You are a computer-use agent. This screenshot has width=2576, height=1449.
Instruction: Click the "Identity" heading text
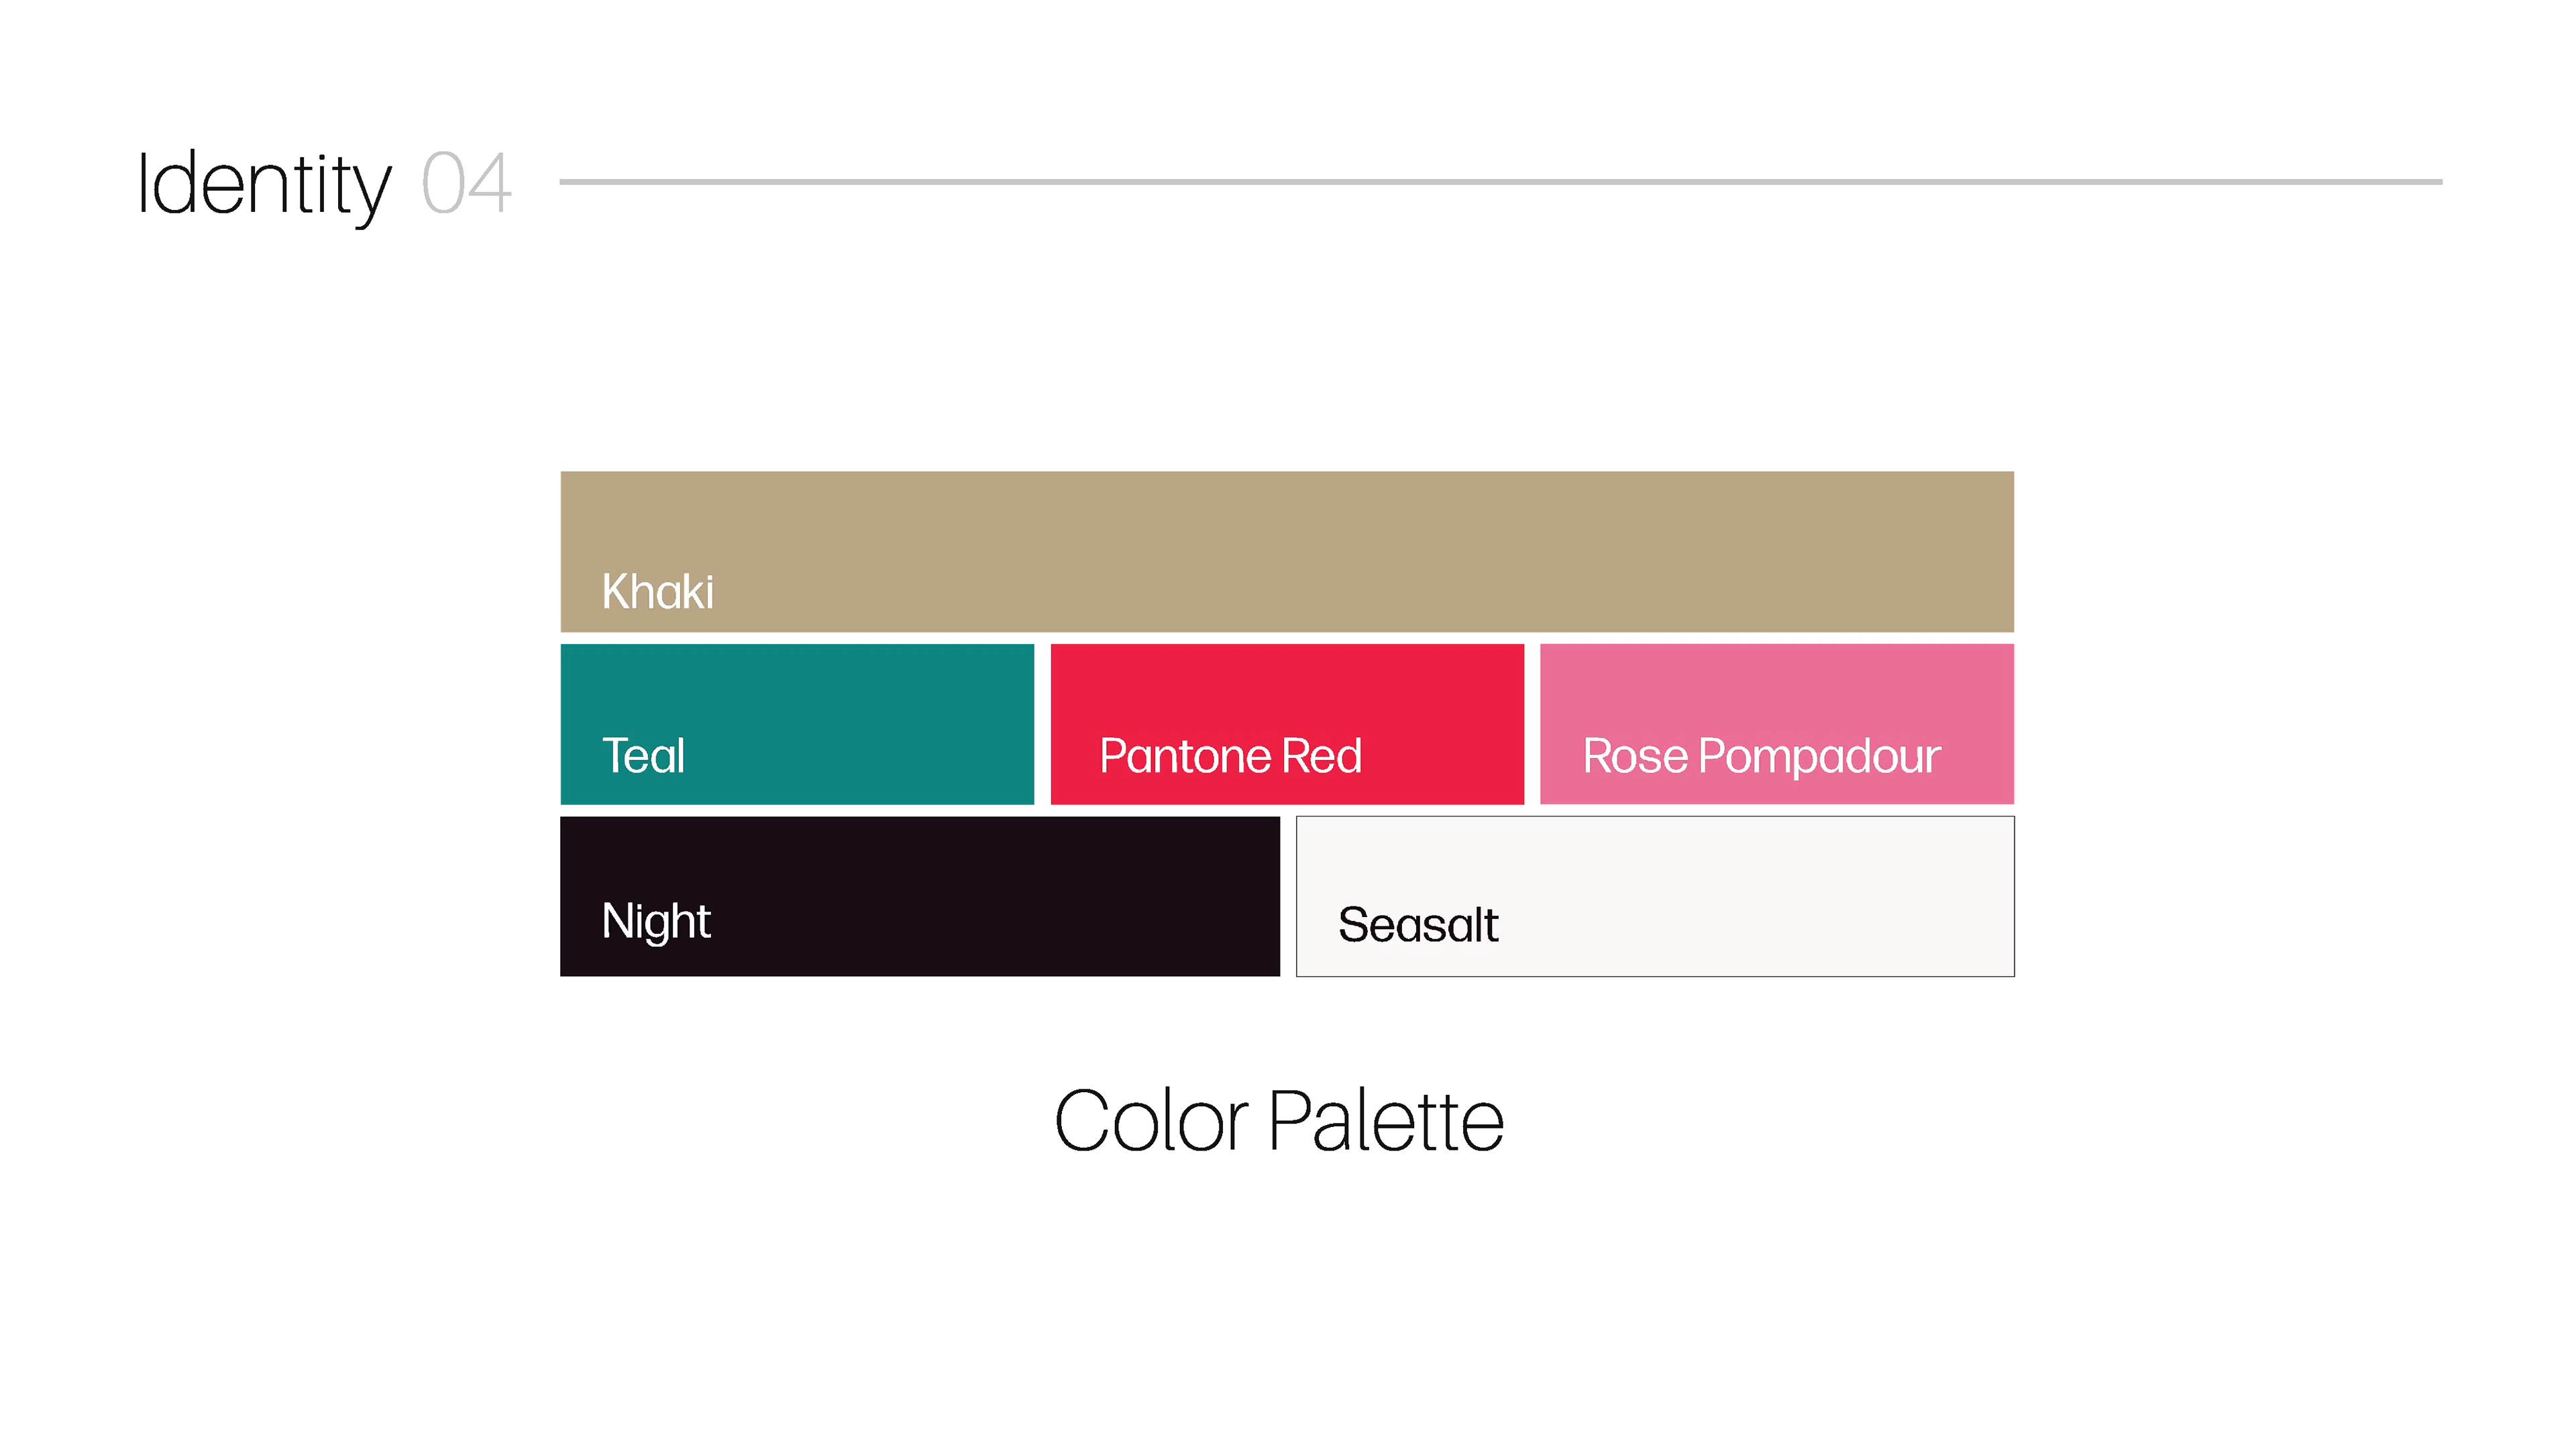pyautogui.click(x=264, y=185)
